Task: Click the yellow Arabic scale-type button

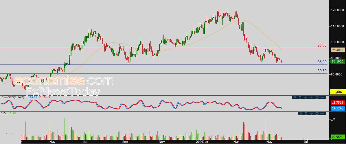Action: coord(338,92)
